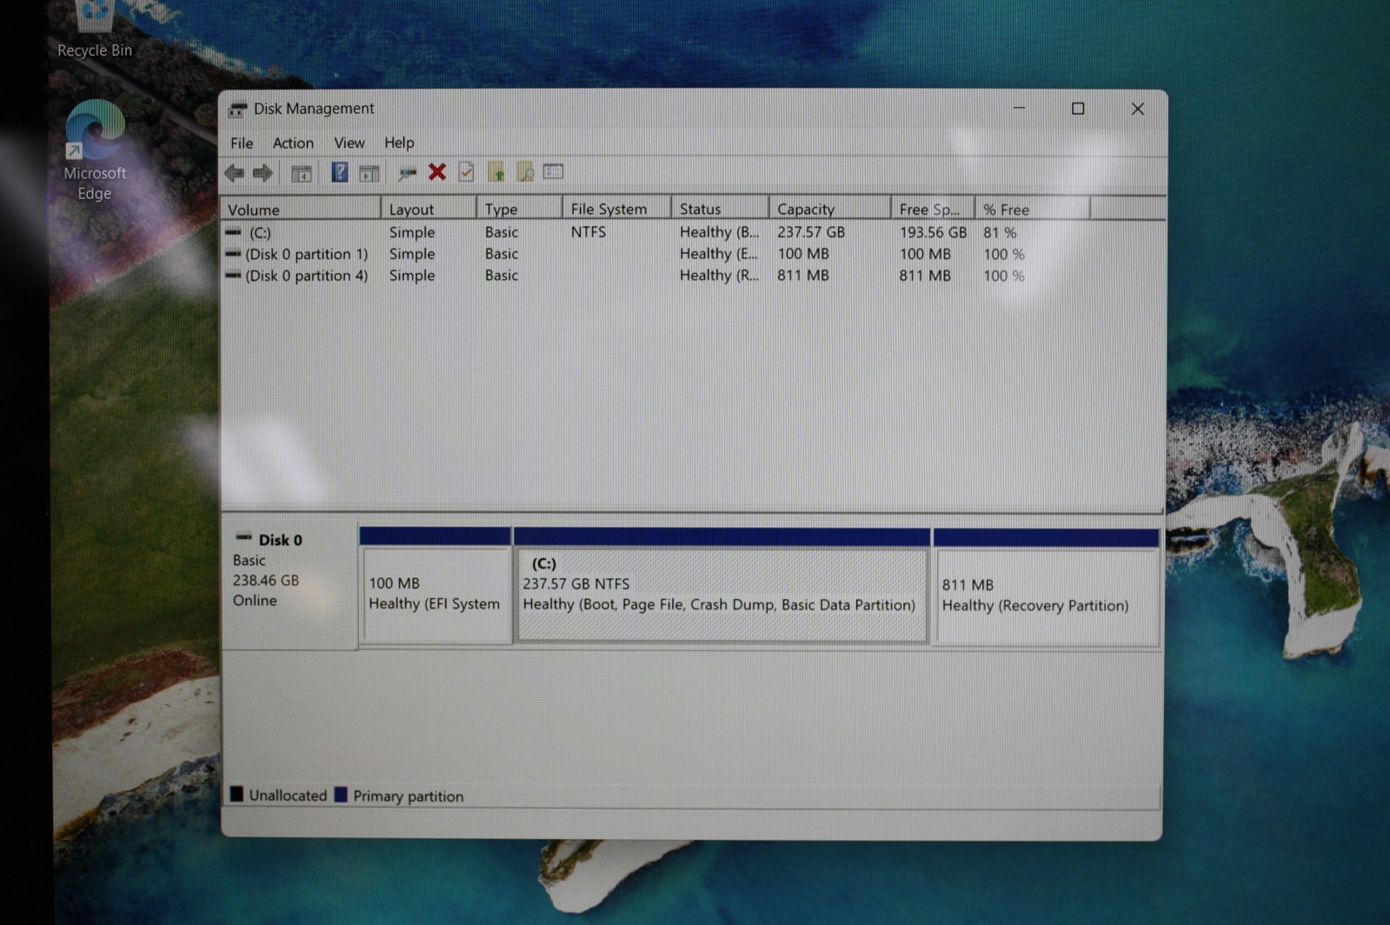Sort by the Status column header
Screen dimensions: 1390x925
click(721, 209)
